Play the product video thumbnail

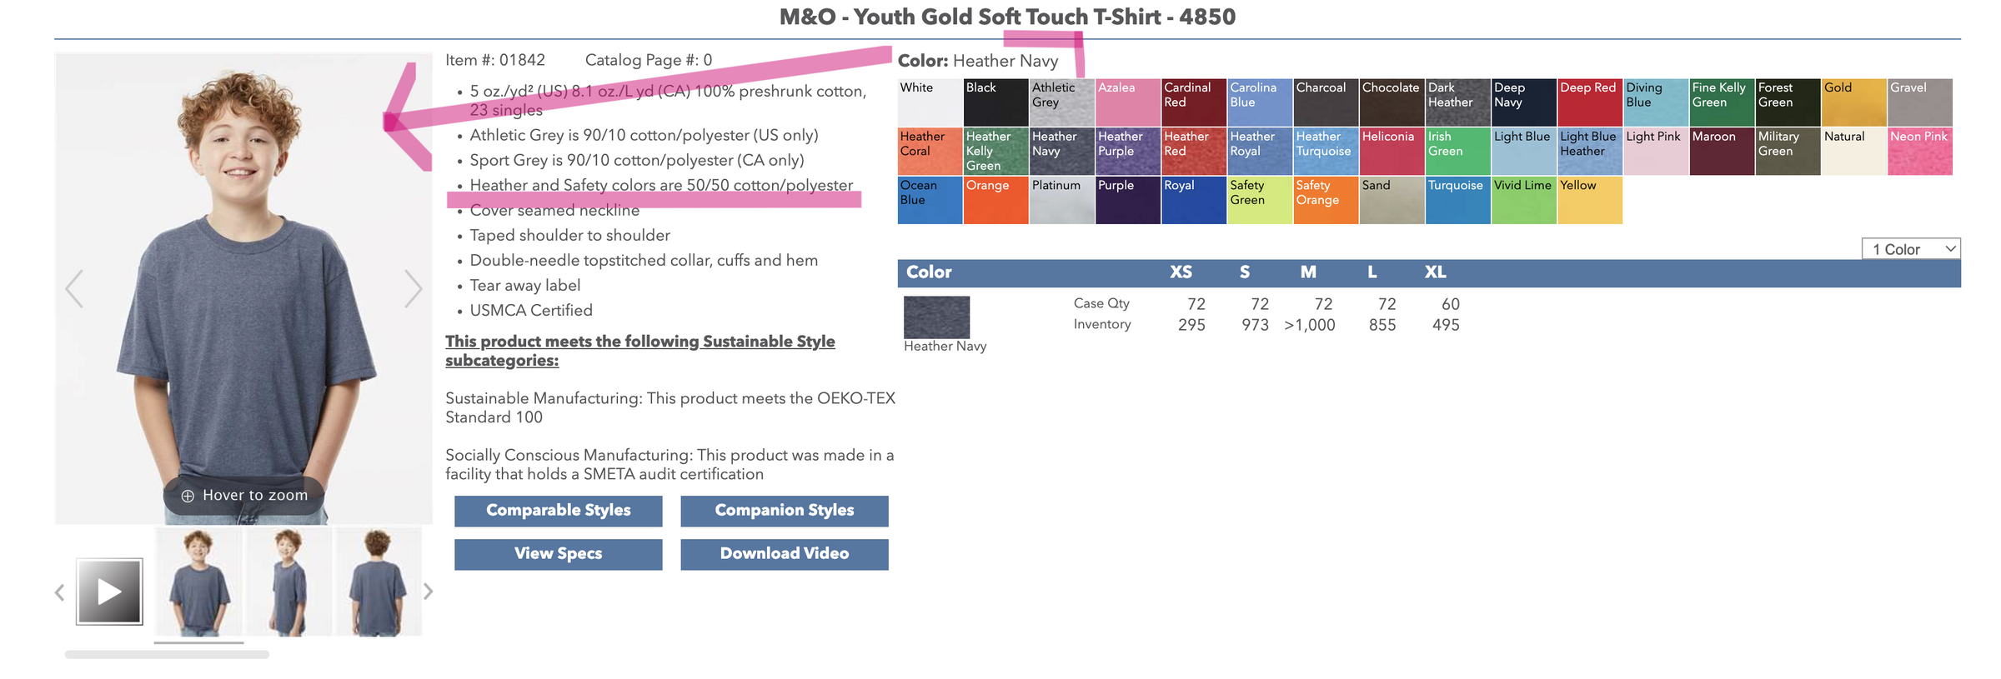[109, 592]
